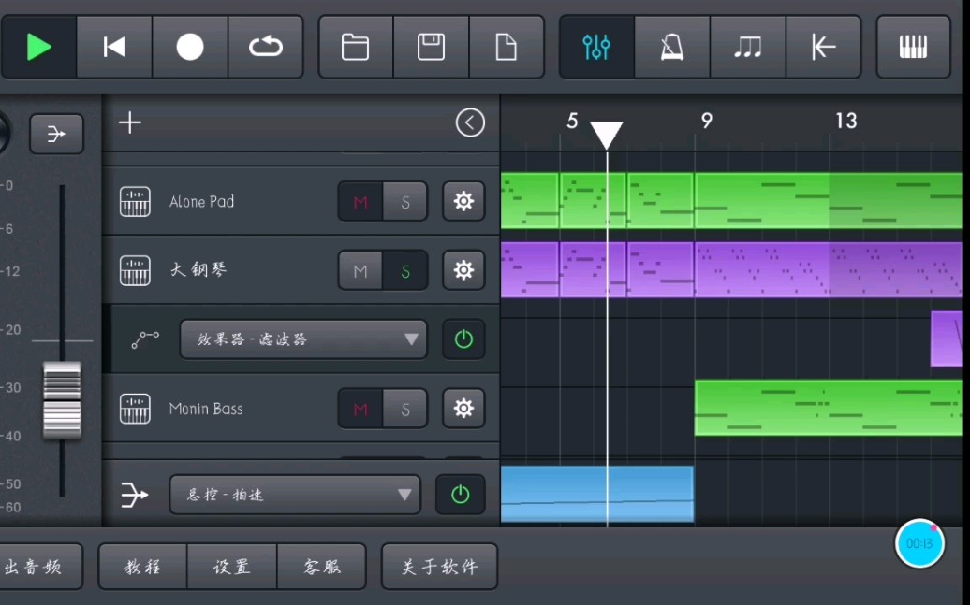970x605 pixels.
Task: Collapse the track panel with the circled arrow
Action: 470,122
